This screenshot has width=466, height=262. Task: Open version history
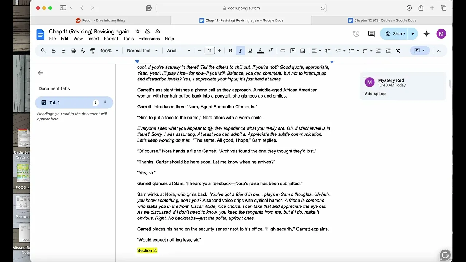(356, 34)
